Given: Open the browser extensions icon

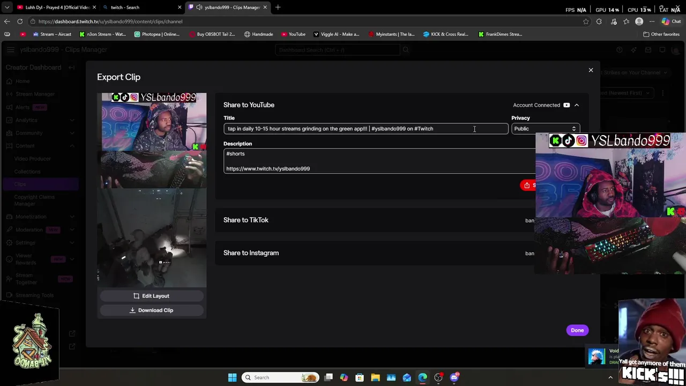Looking at the screenshot, I should tap(599, 21).
